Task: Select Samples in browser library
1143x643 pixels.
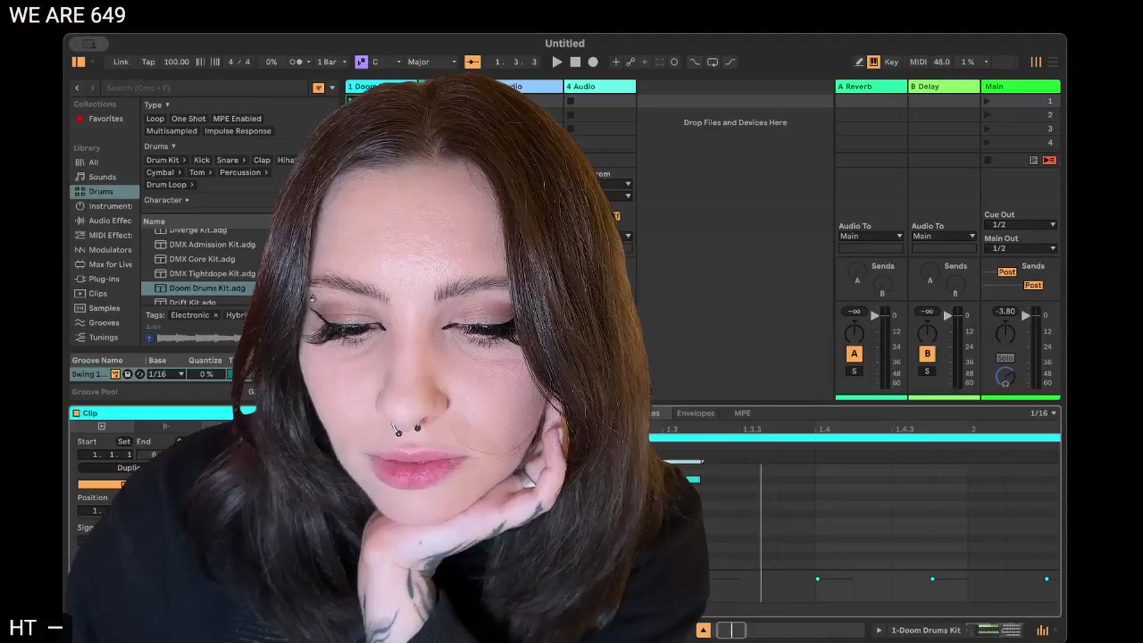Action: 104,308
